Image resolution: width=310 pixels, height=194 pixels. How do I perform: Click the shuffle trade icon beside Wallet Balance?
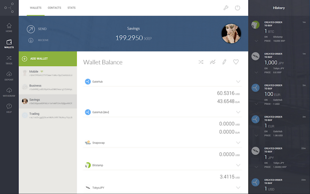pyautogui.click(x=201, y=62)
